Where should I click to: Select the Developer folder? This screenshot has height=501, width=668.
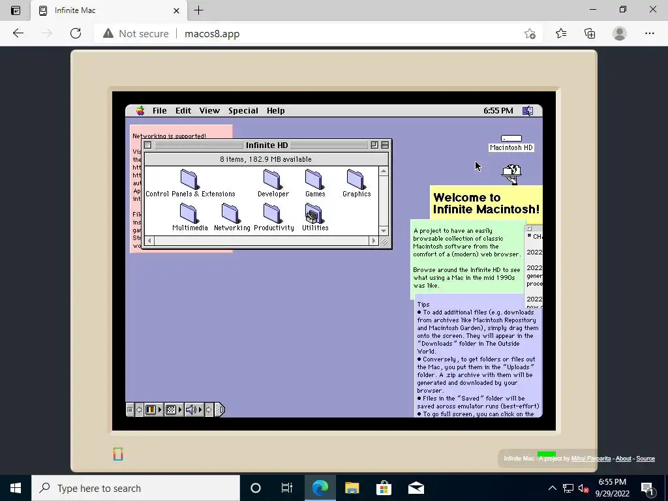click(x=273, y=183)
